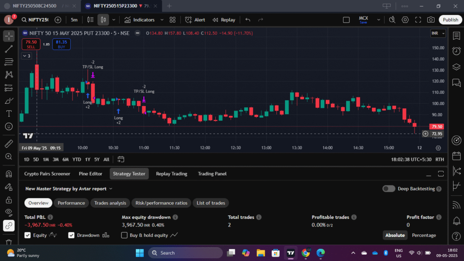Set chart range to 1M
The width and height of the screenshot is (464, 261).
(46, 159)
